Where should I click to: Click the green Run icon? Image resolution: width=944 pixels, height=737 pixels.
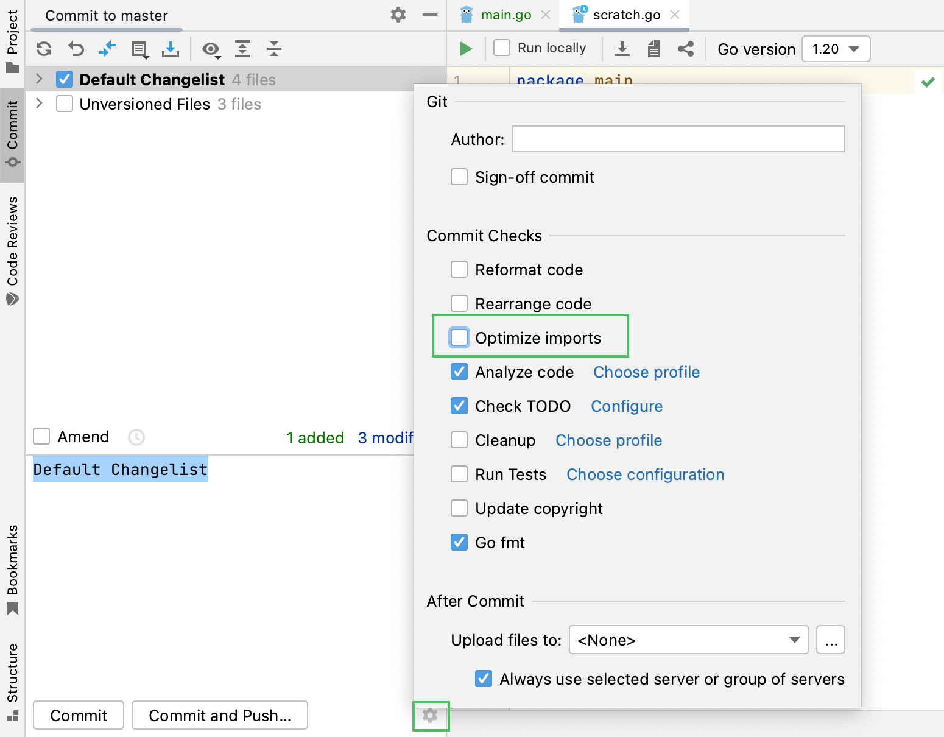(x=466, y=49)
